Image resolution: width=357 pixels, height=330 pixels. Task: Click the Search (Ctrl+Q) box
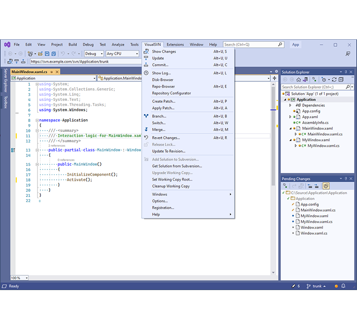(254, 45)
